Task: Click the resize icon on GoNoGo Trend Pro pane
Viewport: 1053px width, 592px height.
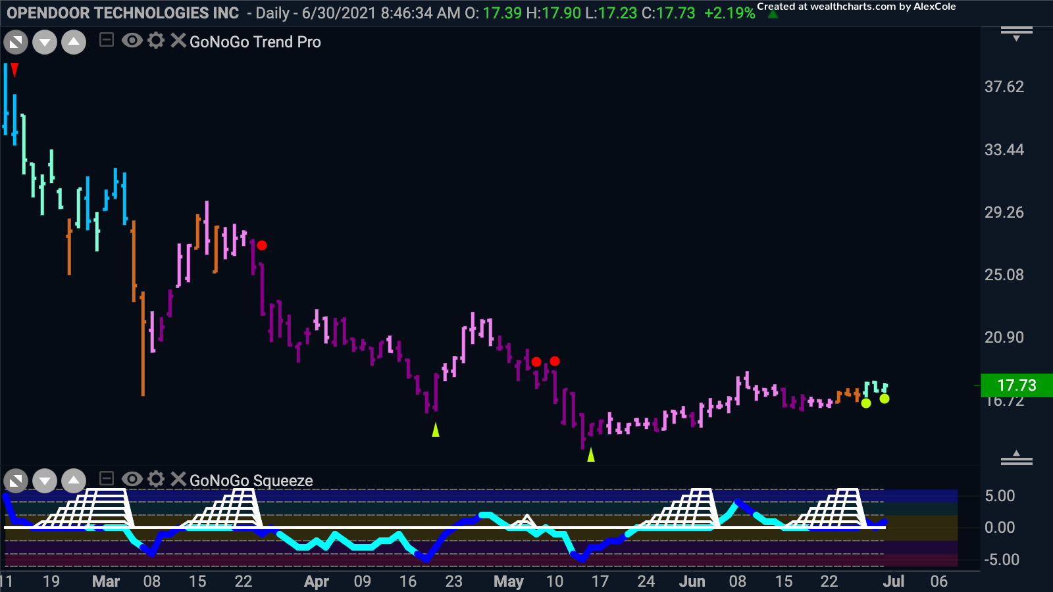Action: point(16,43)
